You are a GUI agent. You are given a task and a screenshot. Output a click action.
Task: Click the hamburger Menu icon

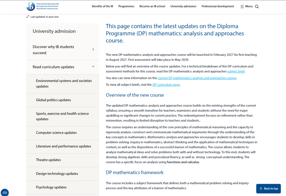pos(242,7)
